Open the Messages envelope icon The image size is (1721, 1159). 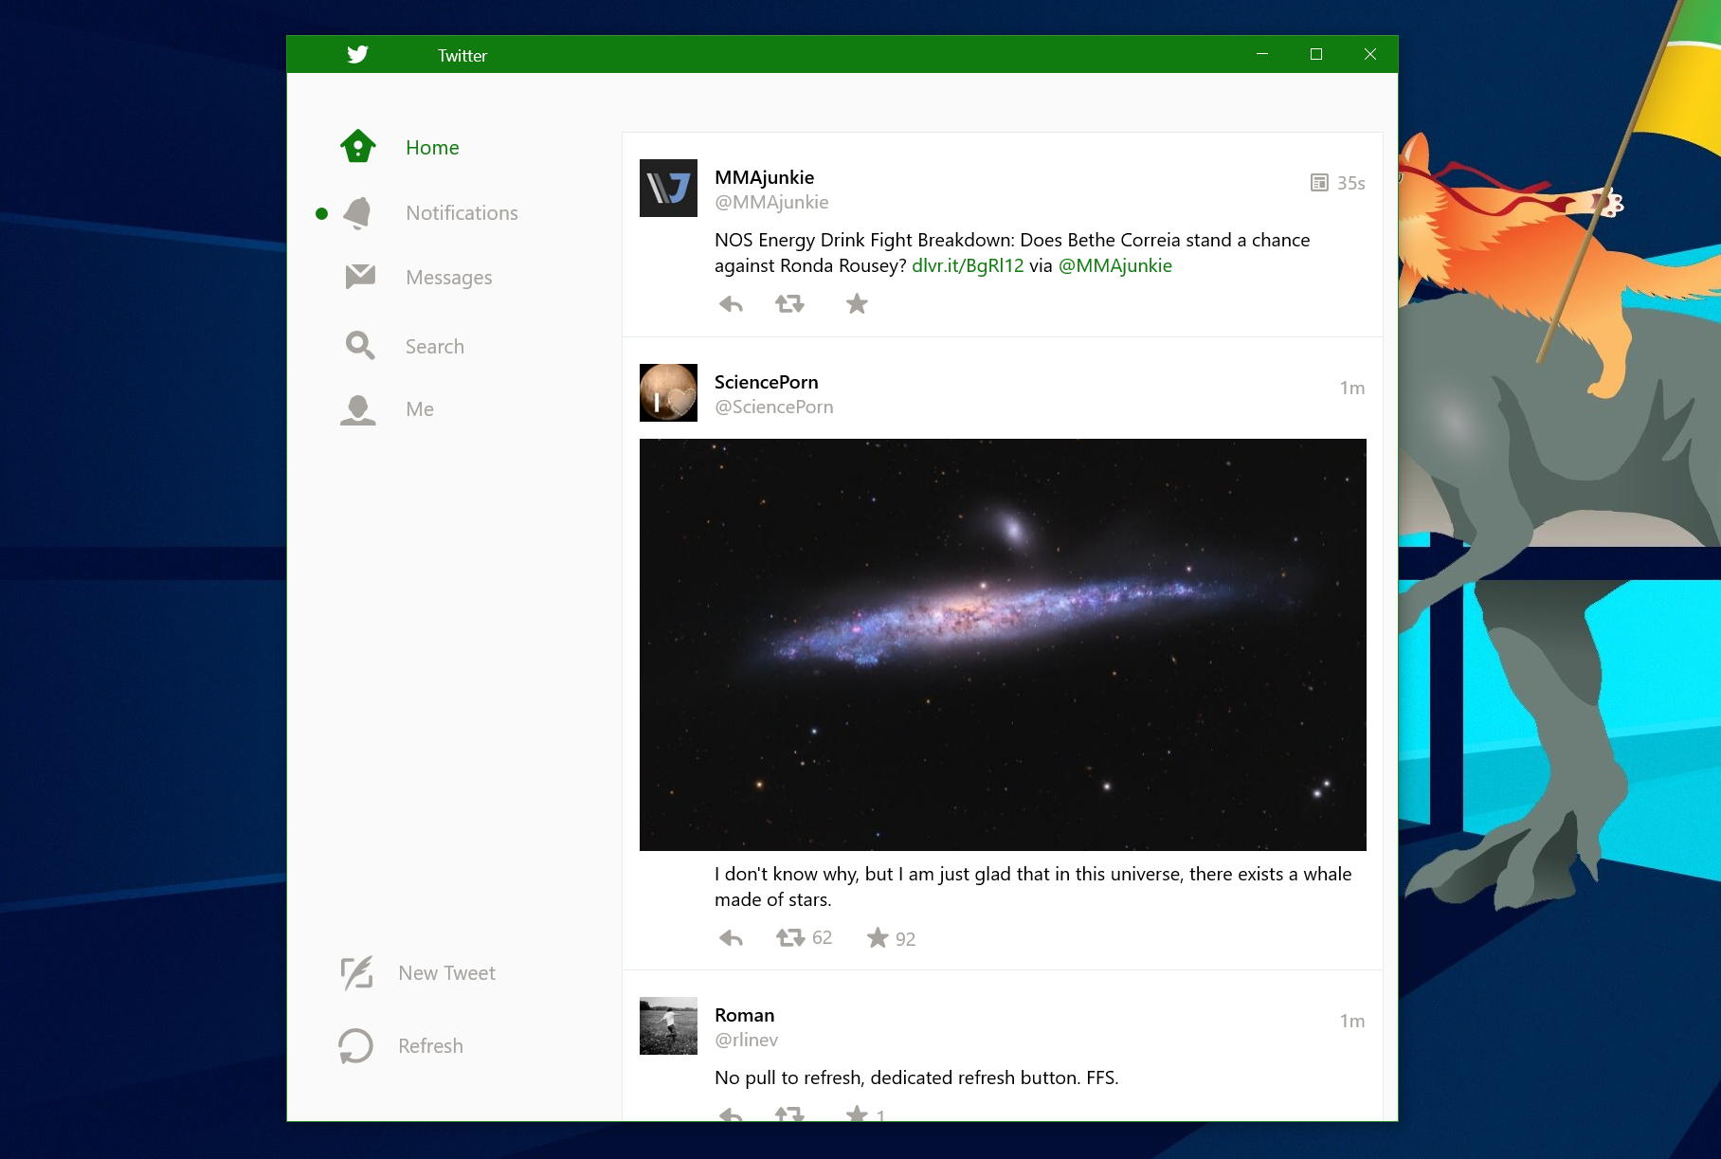pyautogui.click(x=360, y=277)
